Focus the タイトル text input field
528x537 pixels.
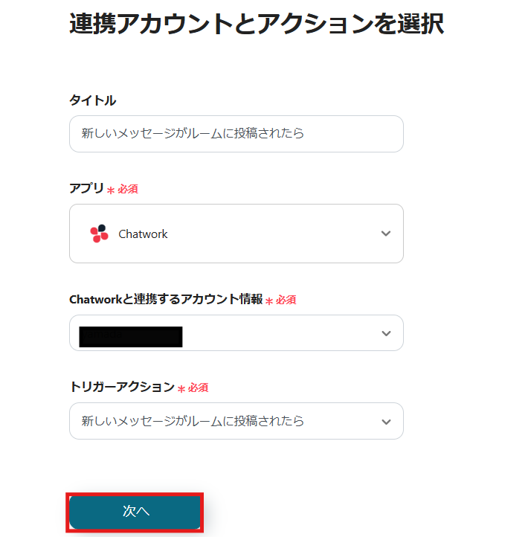tap(236, 134)
